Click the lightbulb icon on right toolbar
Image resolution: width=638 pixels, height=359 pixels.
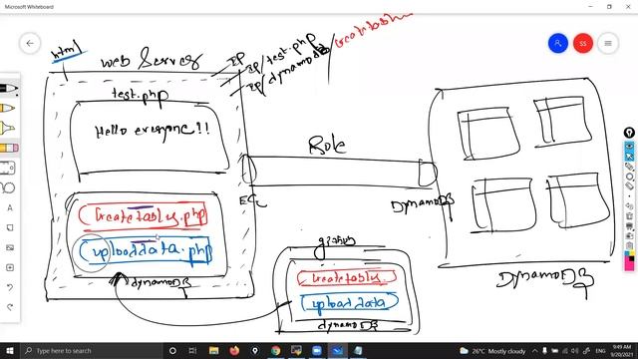(x=629, y=133)
